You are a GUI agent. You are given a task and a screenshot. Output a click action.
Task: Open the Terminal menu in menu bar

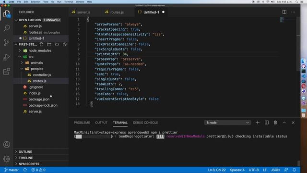[x=69, y=2]
